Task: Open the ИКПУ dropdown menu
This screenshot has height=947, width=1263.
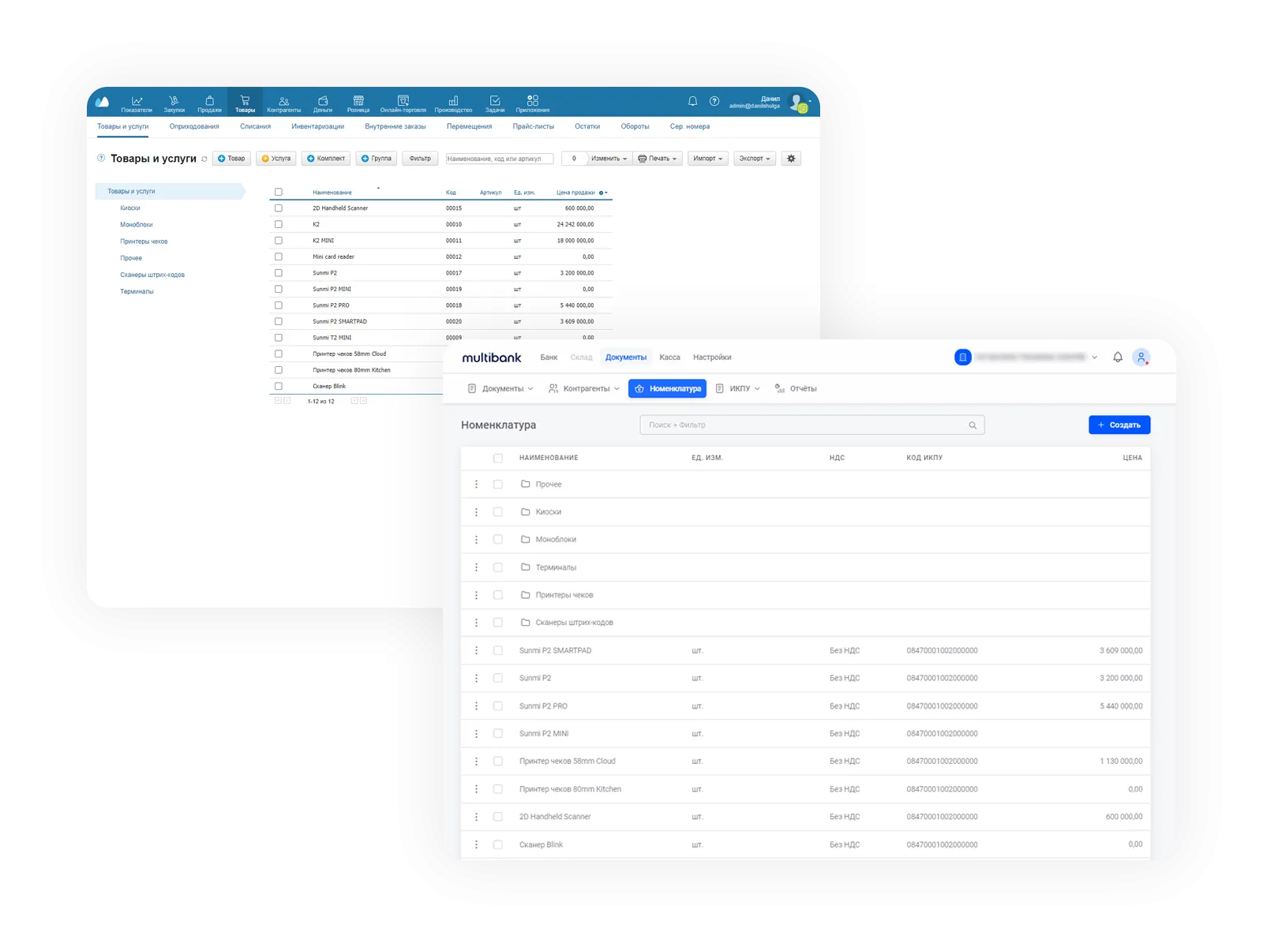Action: [x=738, y=388]
